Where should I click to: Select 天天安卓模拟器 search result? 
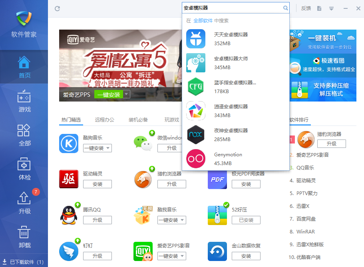tap(236, 39)
